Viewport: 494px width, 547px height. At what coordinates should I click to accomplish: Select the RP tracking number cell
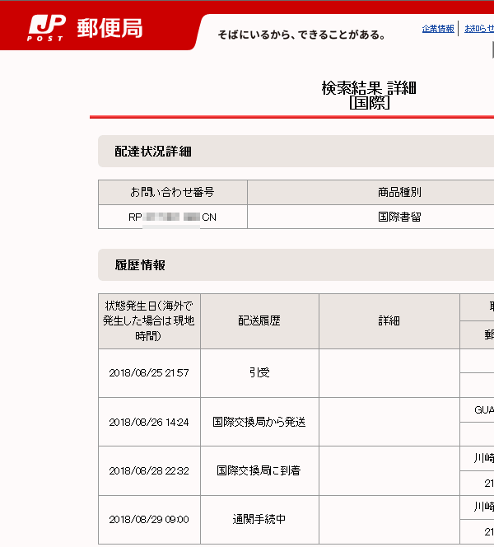173,217
